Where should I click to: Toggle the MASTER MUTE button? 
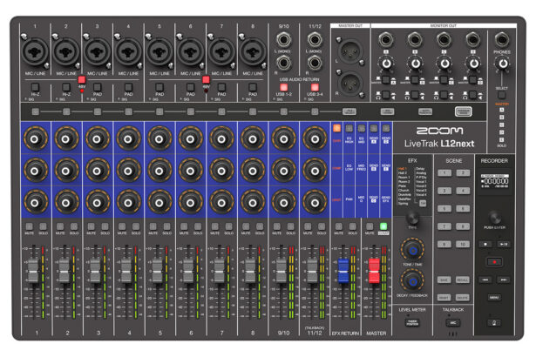[370, 226]
